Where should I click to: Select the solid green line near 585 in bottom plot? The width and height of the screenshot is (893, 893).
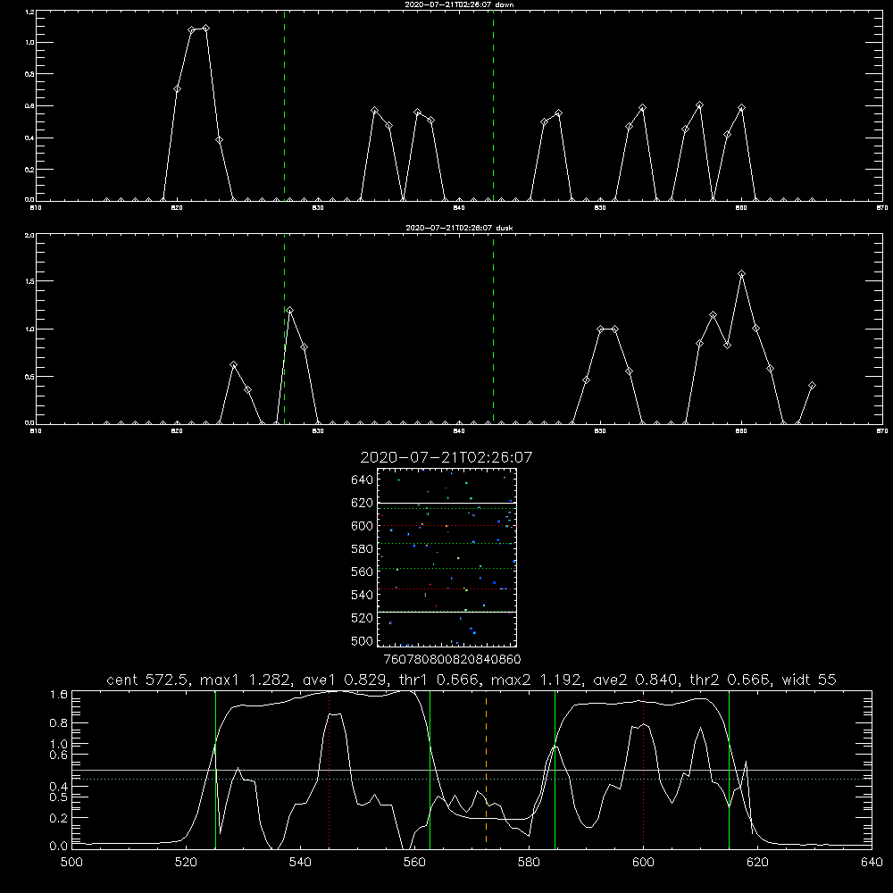point(555,769)
